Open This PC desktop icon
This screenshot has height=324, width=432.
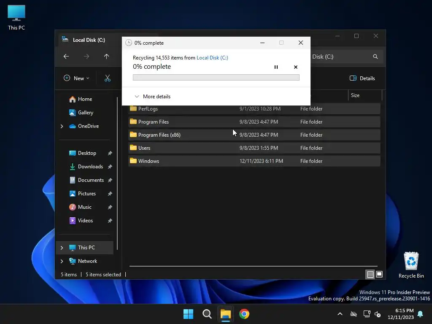[16, 18]
